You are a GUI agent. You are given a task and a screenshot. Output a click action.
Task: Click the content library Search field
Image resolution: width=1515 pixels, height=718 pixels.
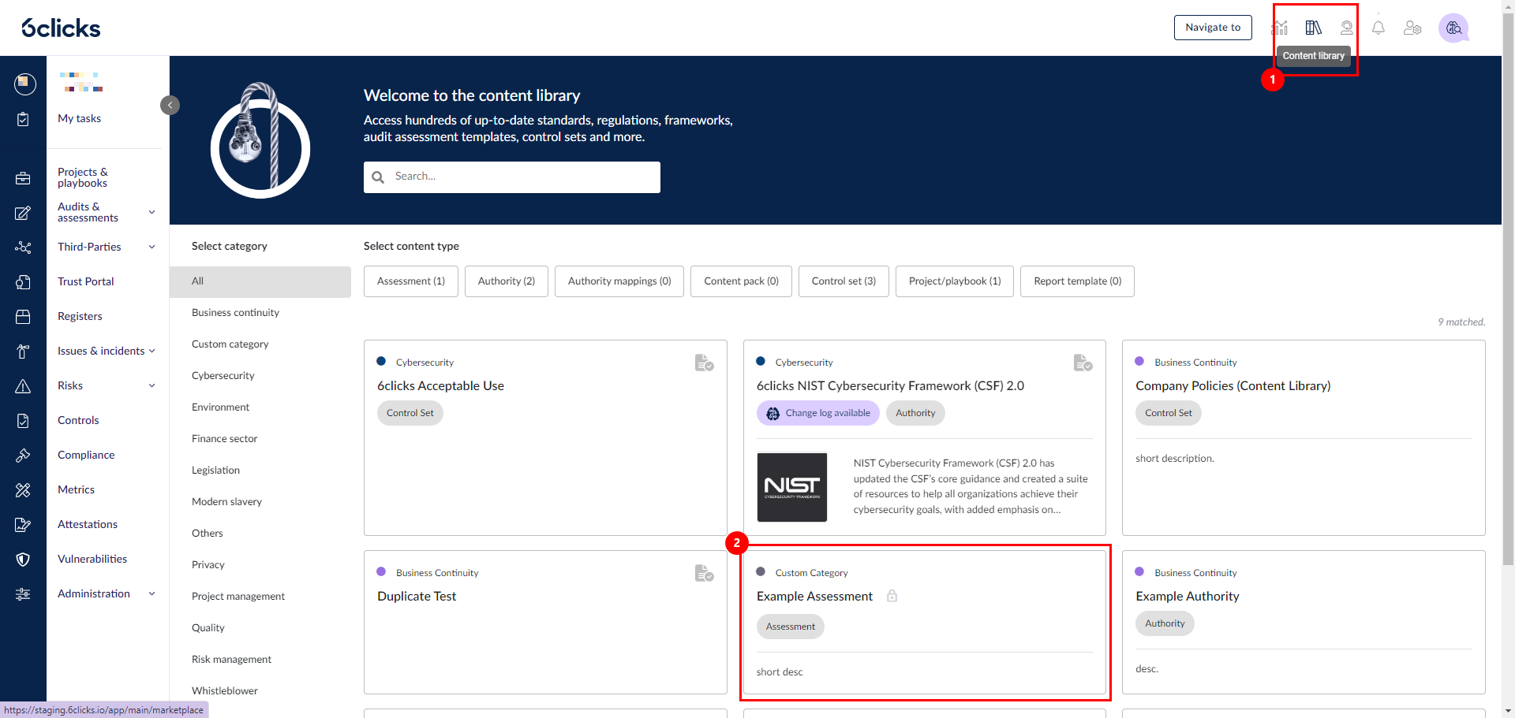click(512, 177)
